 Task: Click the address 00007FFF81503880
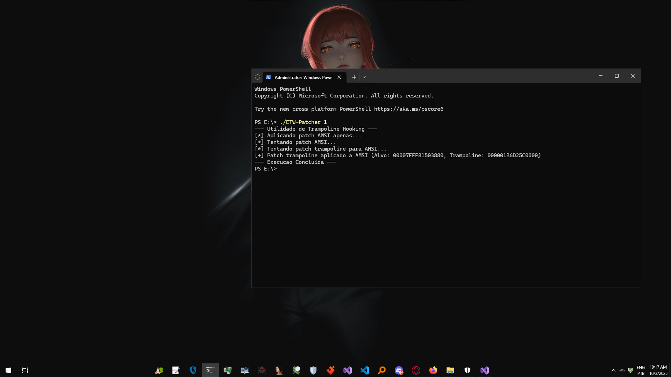(418, 155)
